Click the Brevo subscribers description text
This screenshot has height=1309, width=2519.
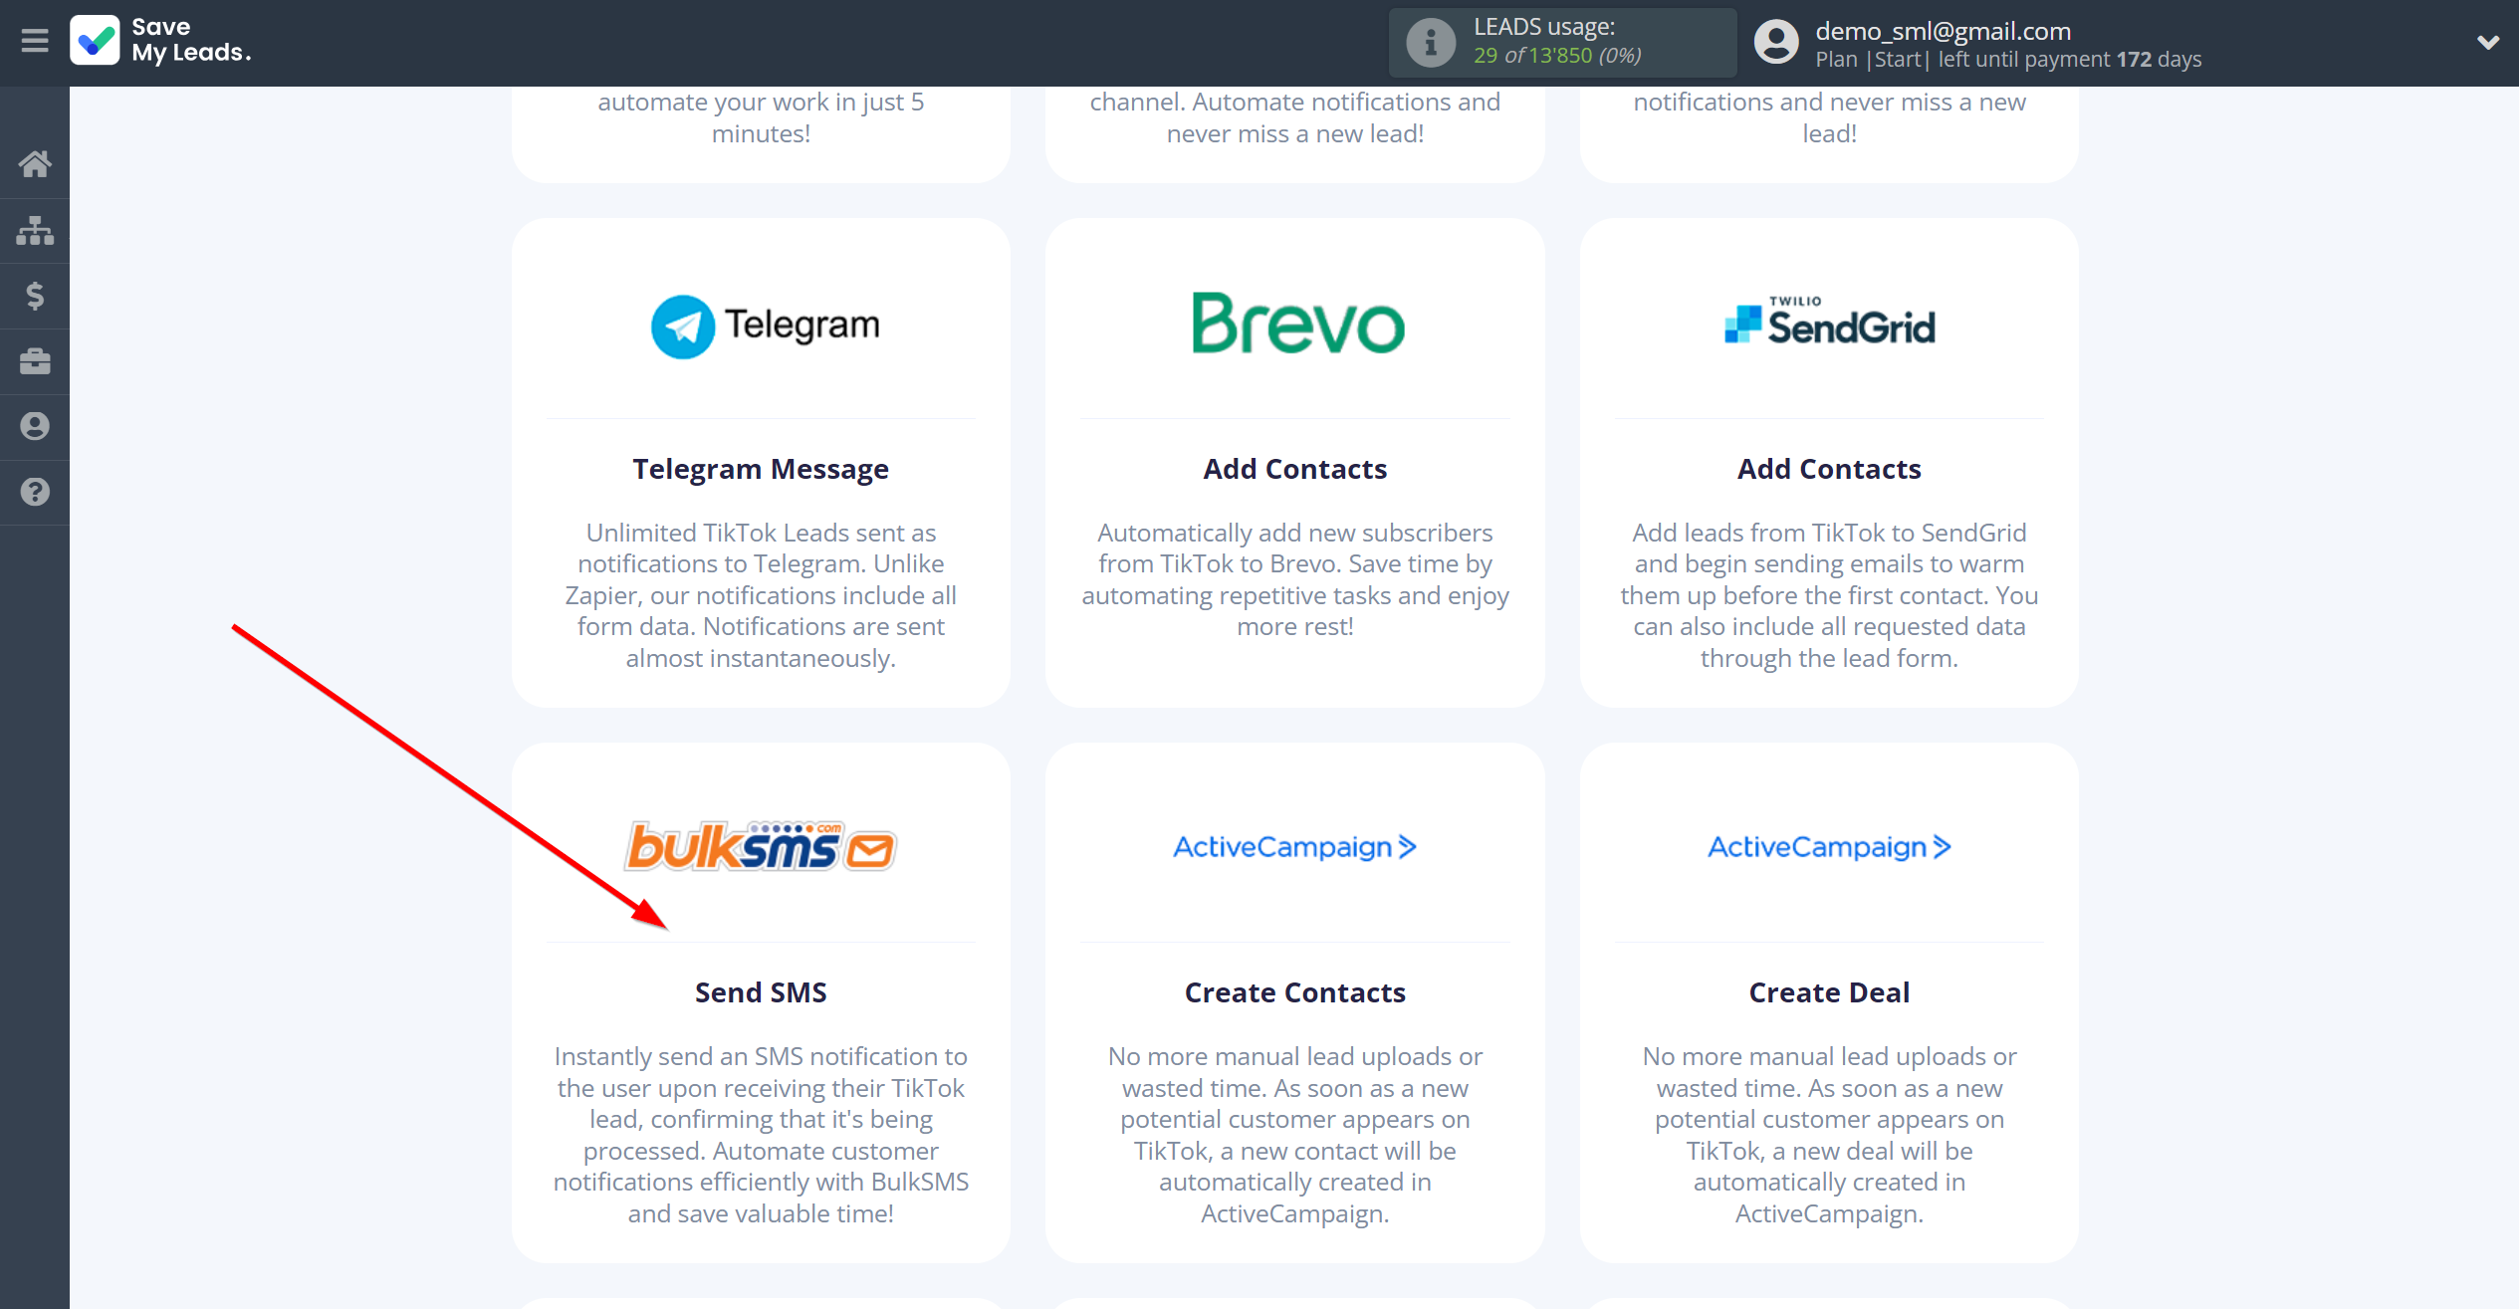tap(1294, 579)
